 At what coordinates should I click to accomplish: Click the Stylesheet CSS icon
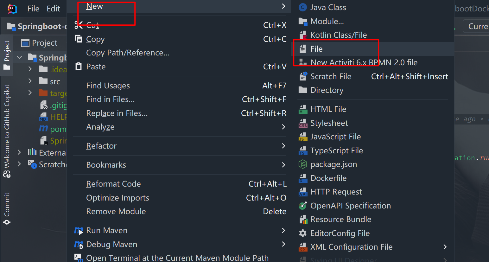click(x=303, y=123)
